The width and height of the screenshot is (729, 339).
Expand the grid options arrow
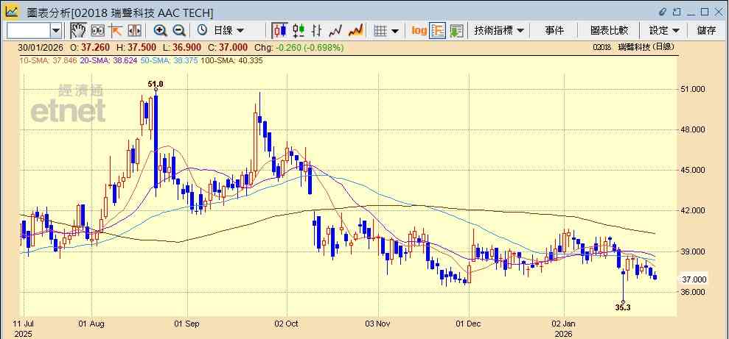(x=394, y=31)
